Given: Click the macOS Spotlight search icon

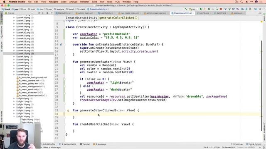Looking at the screenshot, I should click(x=241, y=2).
